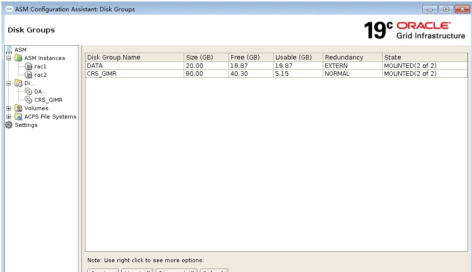
Task: Collapse the Di... disk groups tree node
Action: [8, 83]
